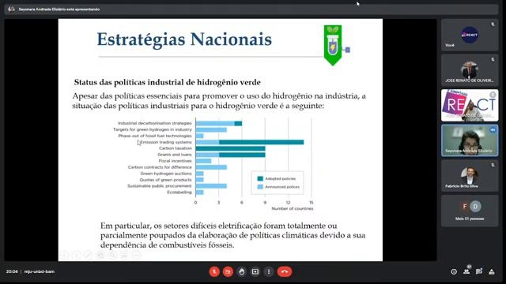Click the slide title 'Estratégias Nacionais'
506x284 pixels.
click(x=184, y=39)
